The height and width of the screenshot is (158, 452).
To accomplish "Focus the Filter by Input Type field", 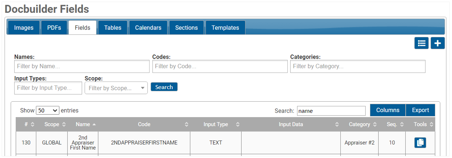I will 48,88.
